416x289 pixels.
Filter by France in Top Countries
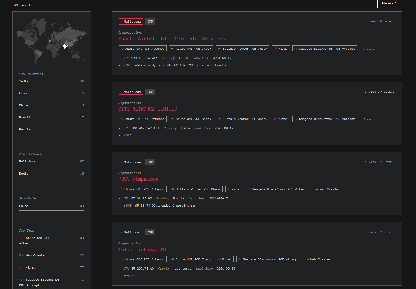tap(51, 95)
